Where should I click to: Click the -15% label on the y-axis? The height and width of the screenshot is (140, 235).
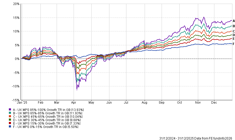[15, 100]
